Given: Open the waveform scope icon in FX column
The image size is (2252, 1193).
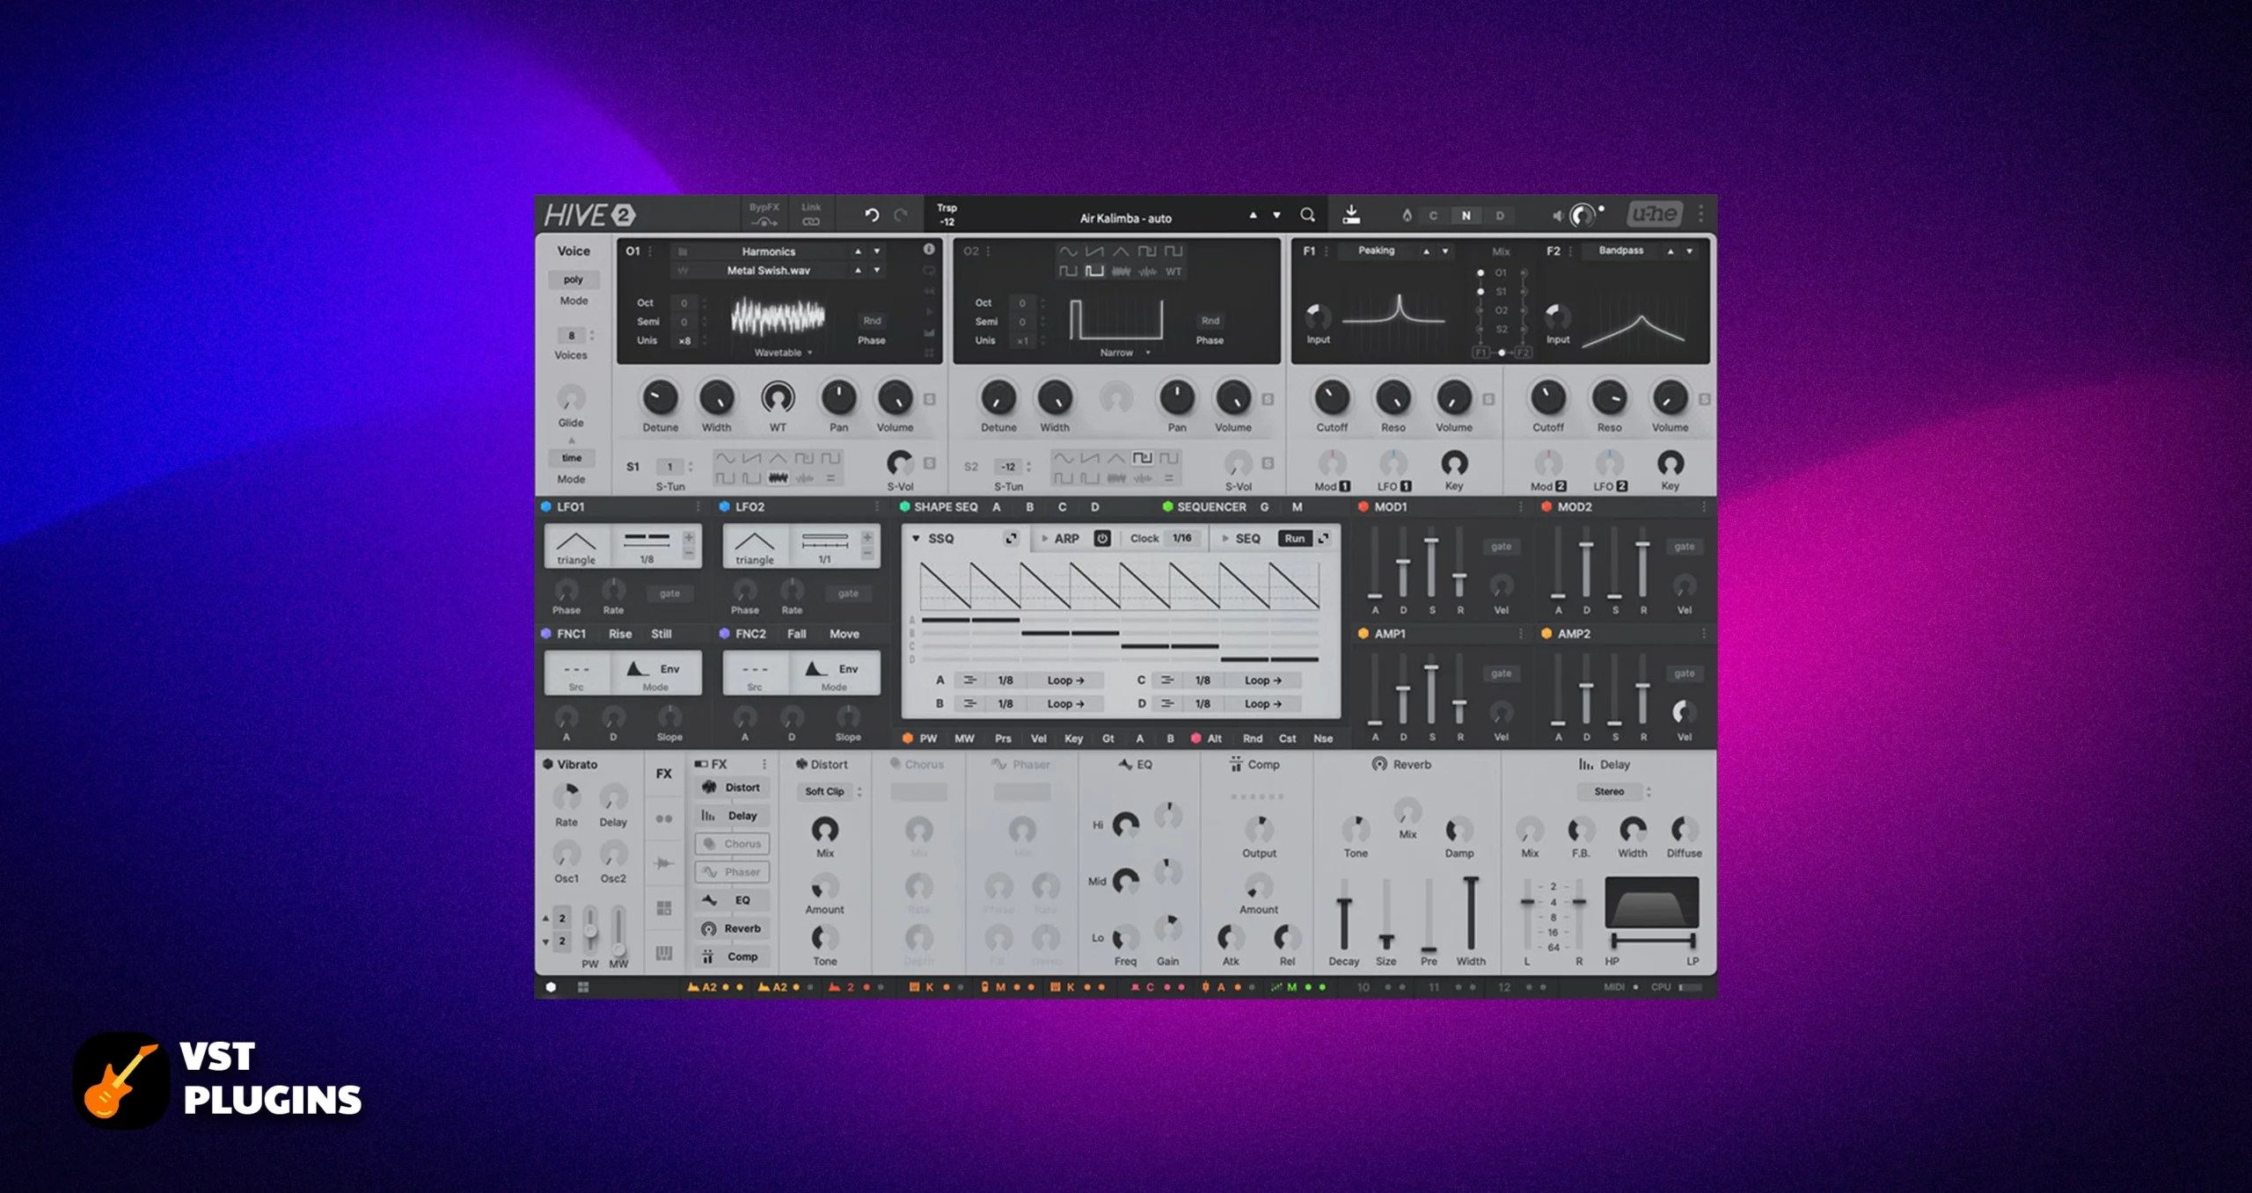Looking at the screenshot, I should tap(664, 863).
